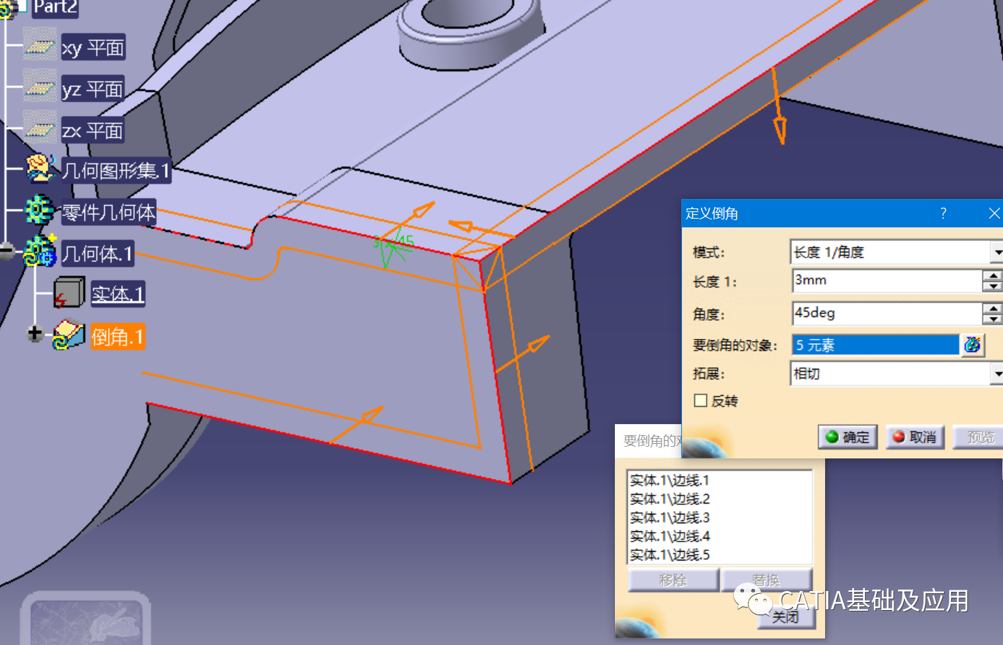The width and height of the screenshot is (1003, 645).
Task: Click the 倒角.1 chamfer icon
Action: point(69,335)
